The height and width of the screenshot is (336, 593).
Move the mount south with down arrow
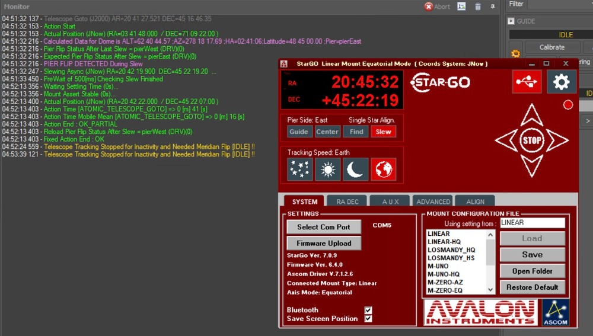coord(532,166)
